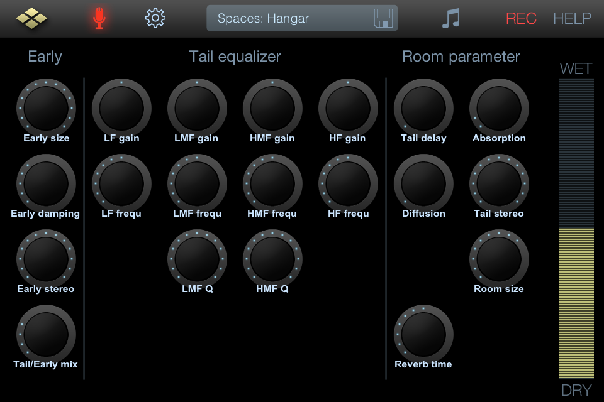This screenshot has height=402, width=604.
Task: Click the WET label above the mix slider
Action: [x=576, y=69]
